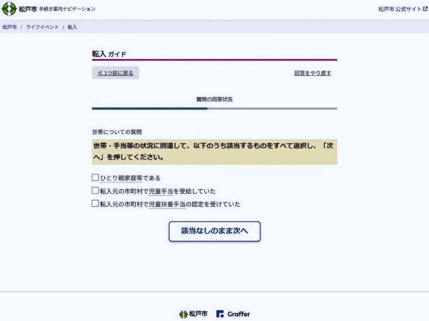This screenshot has width=429, height=321.
Task: Open the 松戸市 breadcrumb link
Action: (10, 27)
